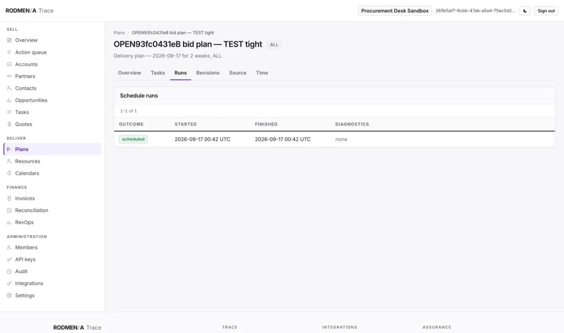Click the Members icon in Administration
564x333 pixels.
9,247
